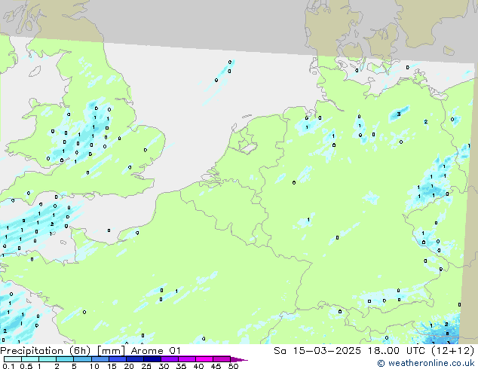Image resolution: width=478 pixels, height=369 pixels.
Task: Click the "0.5" legend scale label
Action: (26, 366)
